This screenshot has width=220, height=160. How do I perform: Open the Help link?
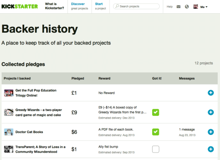169,7
